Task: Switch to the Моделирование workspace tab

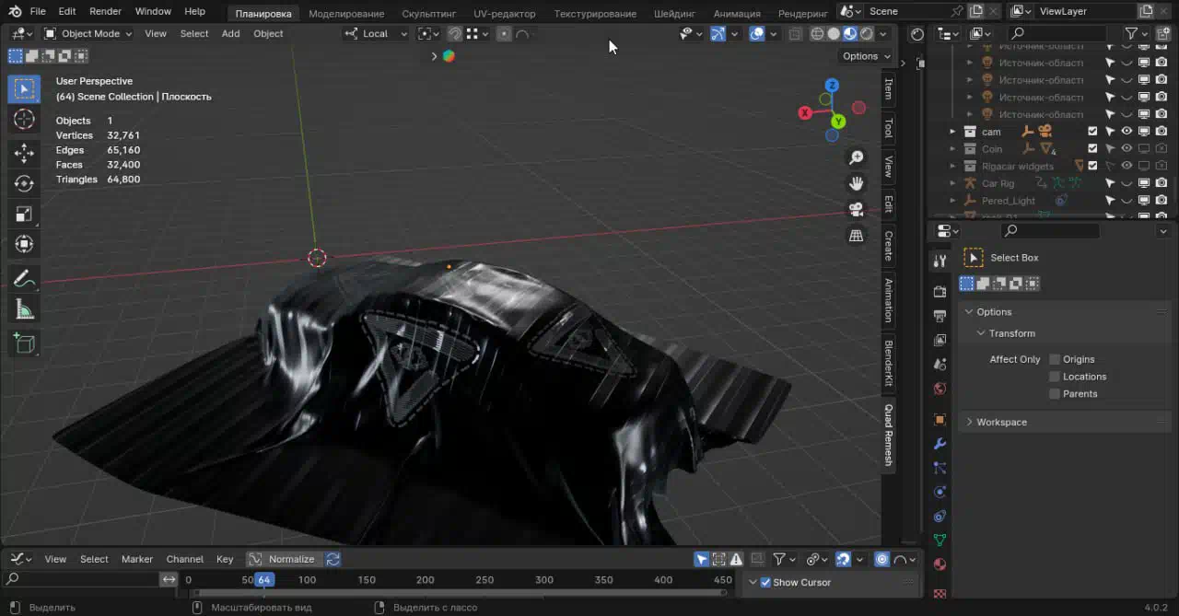Action: point(346,14)
